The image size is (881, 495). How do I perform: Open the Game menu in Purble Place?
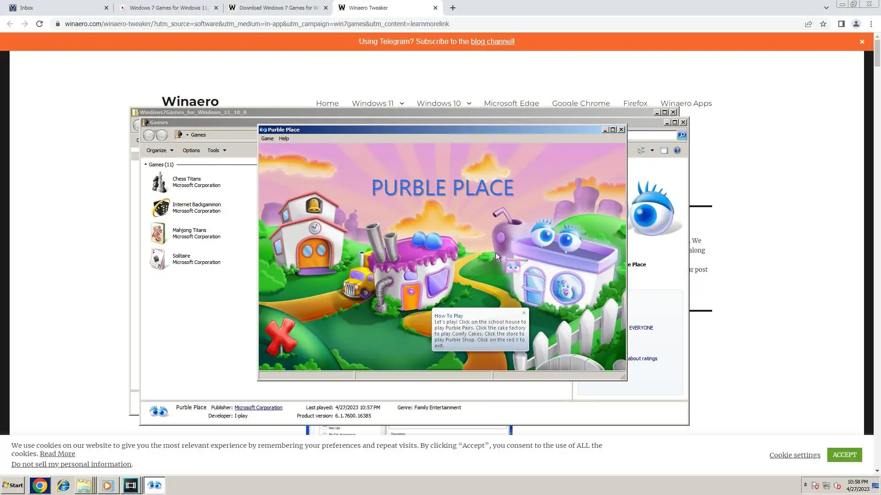[267, 138]
